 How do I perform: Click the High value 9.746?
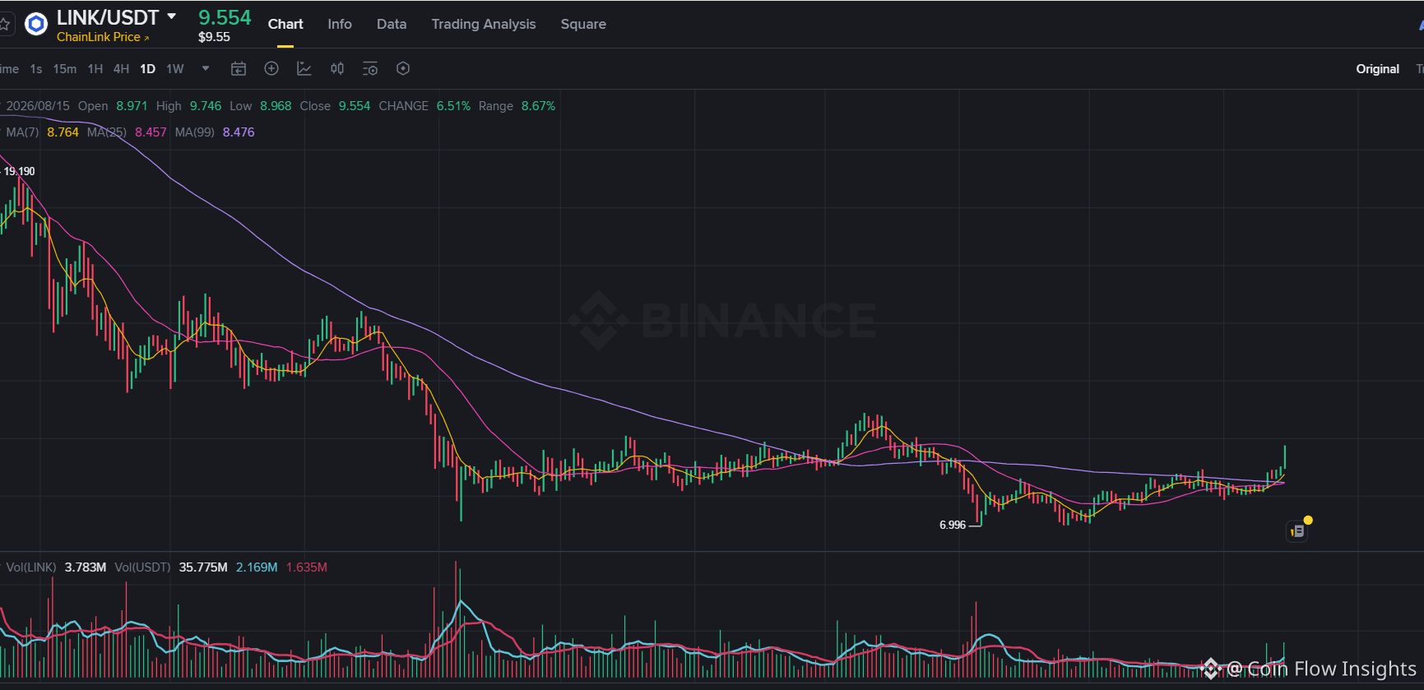click(206, 106)
